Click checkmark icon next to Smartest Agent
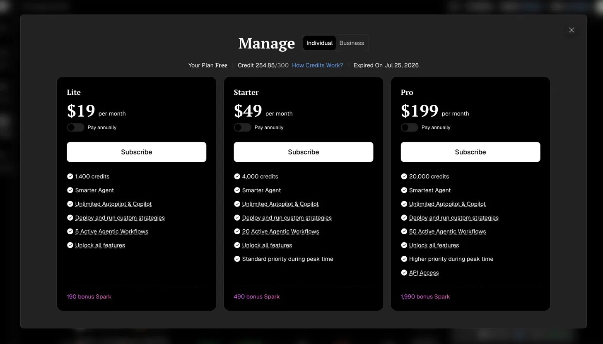The width and height of the screenshot is (603, 344). [404, 190]
